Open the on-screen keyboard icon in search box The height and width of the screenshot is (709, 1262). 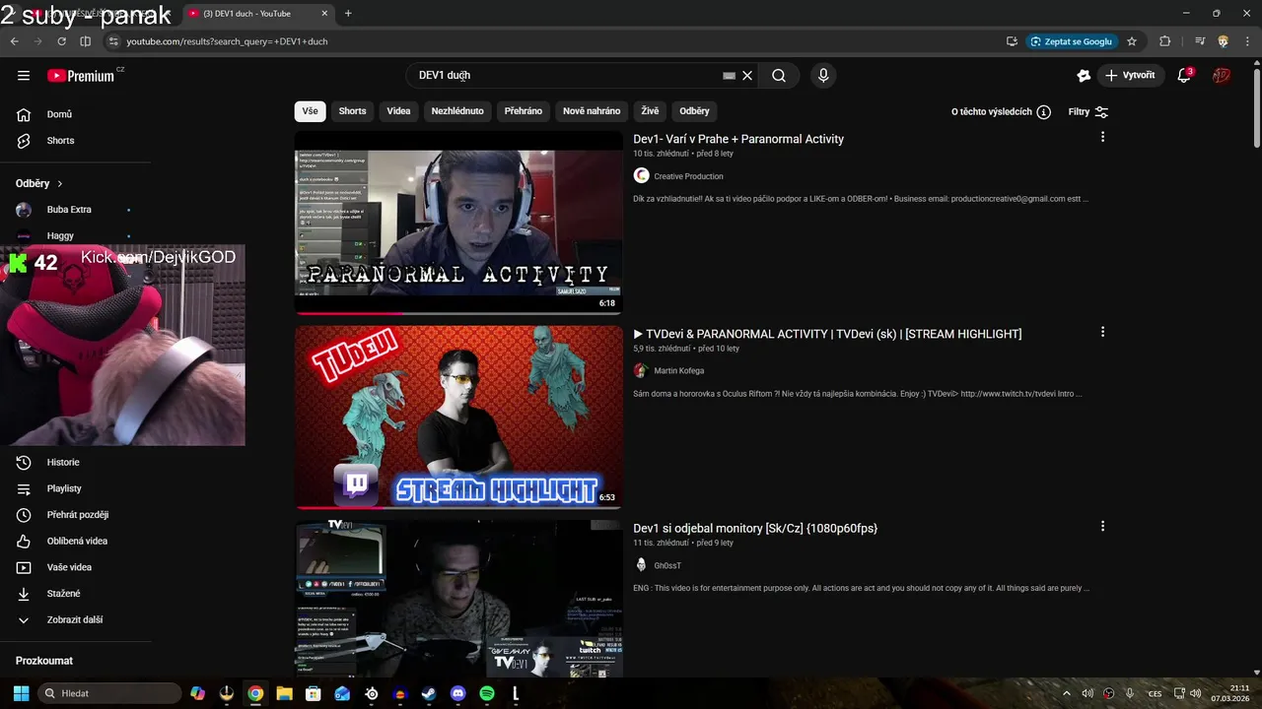coord(729,76)
